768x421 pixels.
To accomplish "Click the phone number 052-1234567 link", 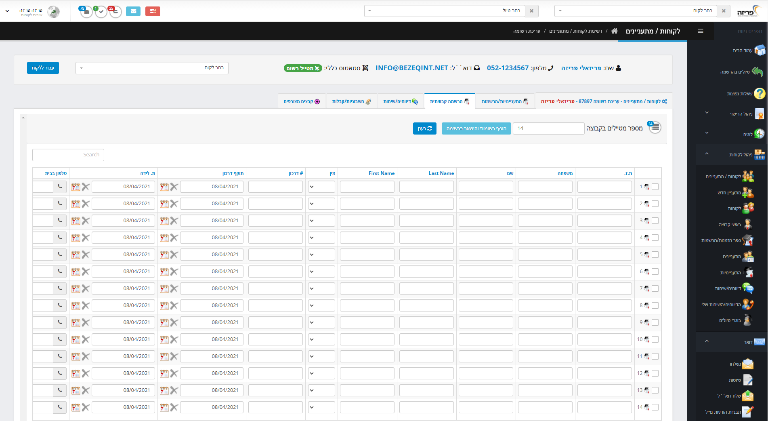I will point(508,68).
